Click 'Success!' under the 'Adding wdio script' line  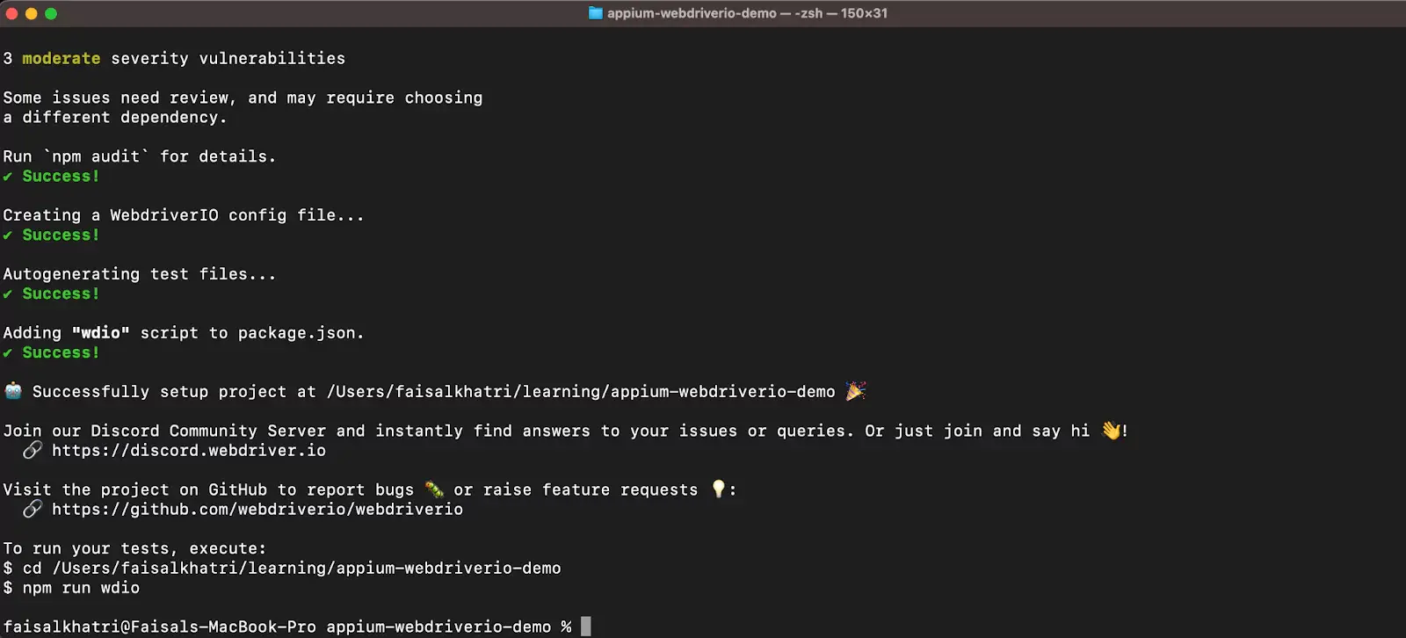(61, 352)
